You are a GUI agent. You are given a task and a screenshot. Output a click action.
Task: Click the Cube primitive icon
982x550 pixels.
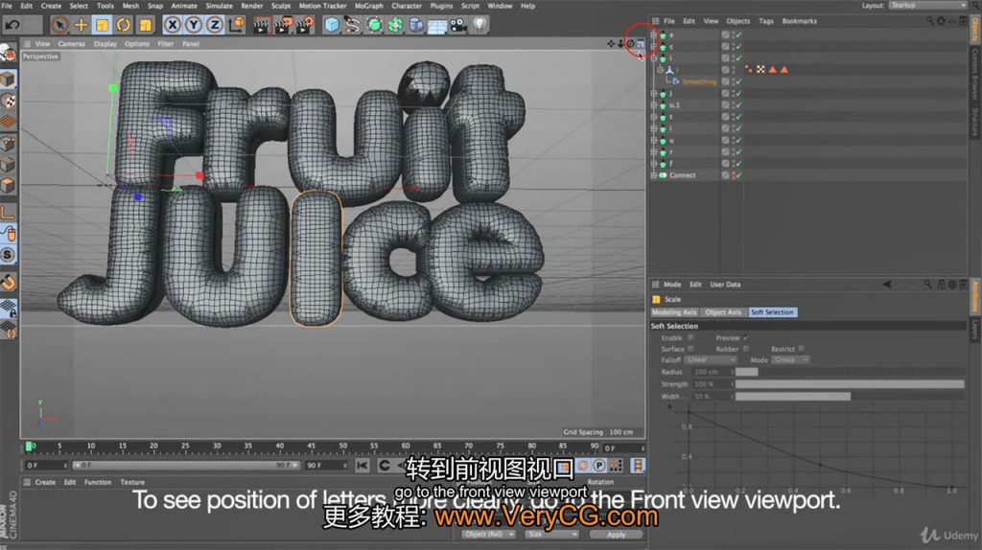point(332,24)
